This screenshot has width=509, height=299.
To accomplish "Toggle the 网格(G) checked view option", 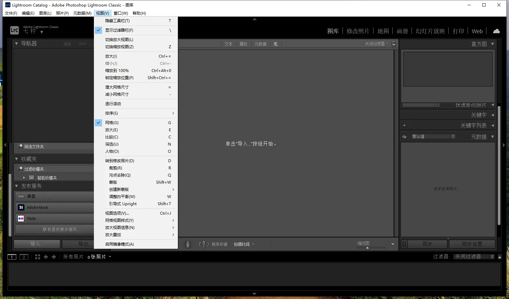I will [x=112, y=123].
